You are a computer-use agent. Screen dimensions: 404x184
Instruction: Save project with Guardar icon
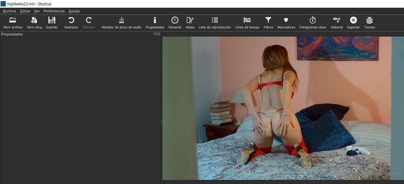[x=52, y=23]
